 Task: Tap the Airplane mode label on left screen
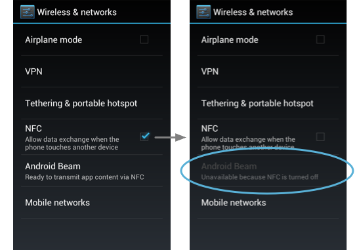coord(54,40)
